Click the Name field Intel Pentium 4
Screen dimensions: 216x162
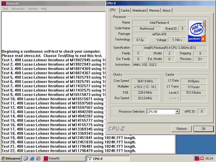pos(159,23)
